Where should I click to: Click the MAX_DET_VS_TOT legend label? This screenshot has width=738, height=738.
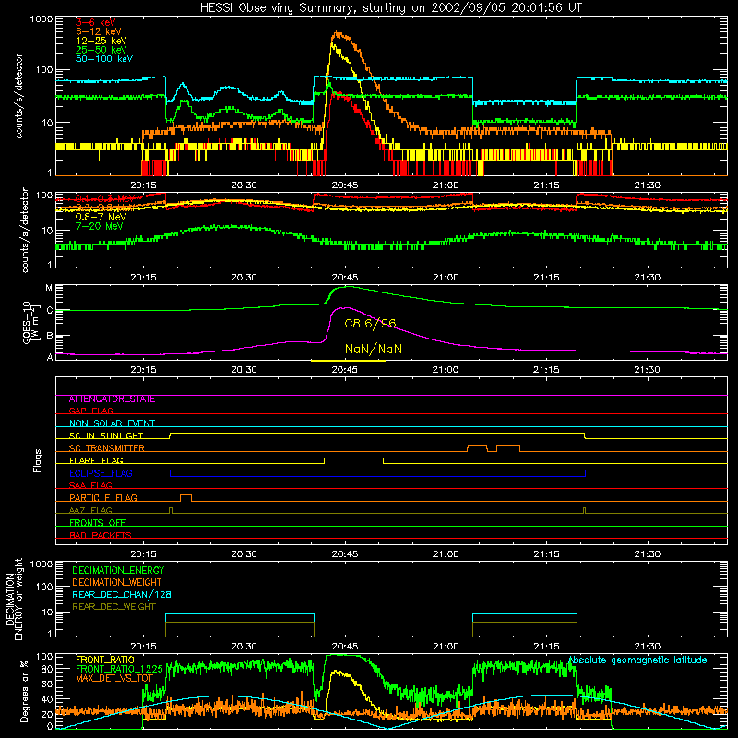click(114, 678)
